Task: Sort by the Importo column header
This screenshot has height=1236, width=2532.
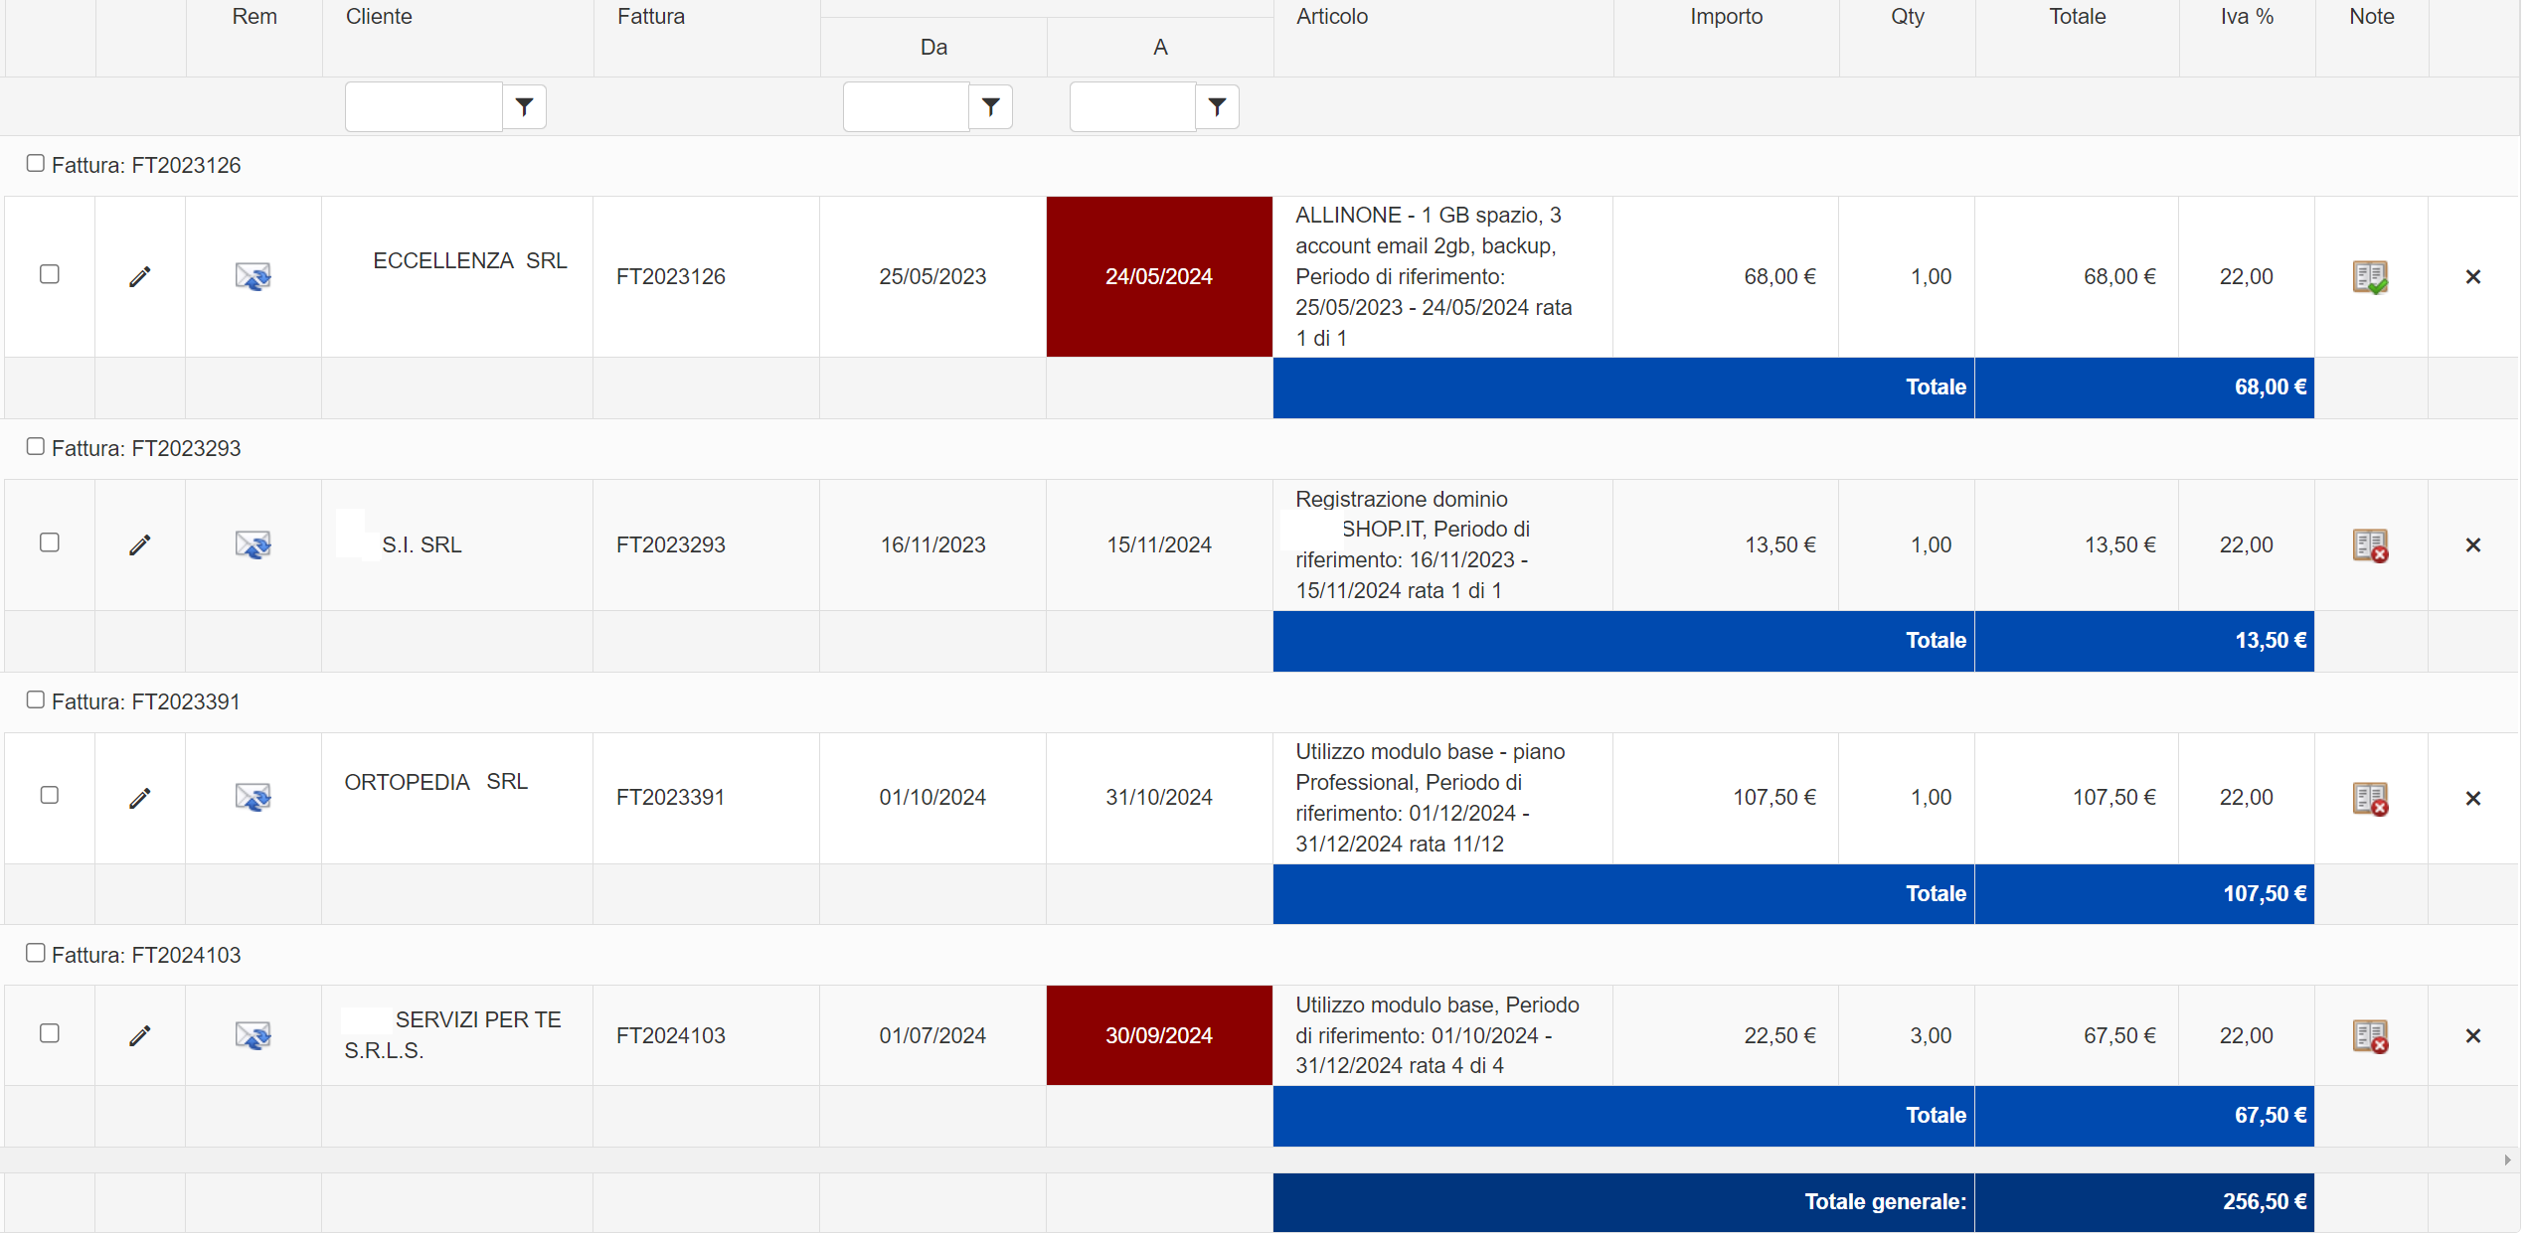Action: click(1726, 17)
